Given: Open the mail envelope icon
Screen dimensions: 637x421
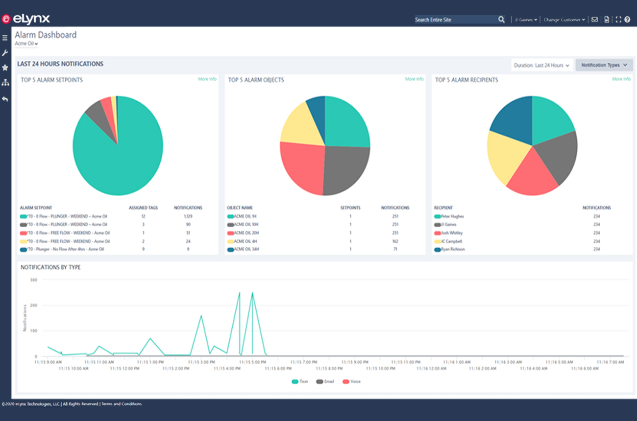Looking at the screenshot, I should (x=594, y=20).
